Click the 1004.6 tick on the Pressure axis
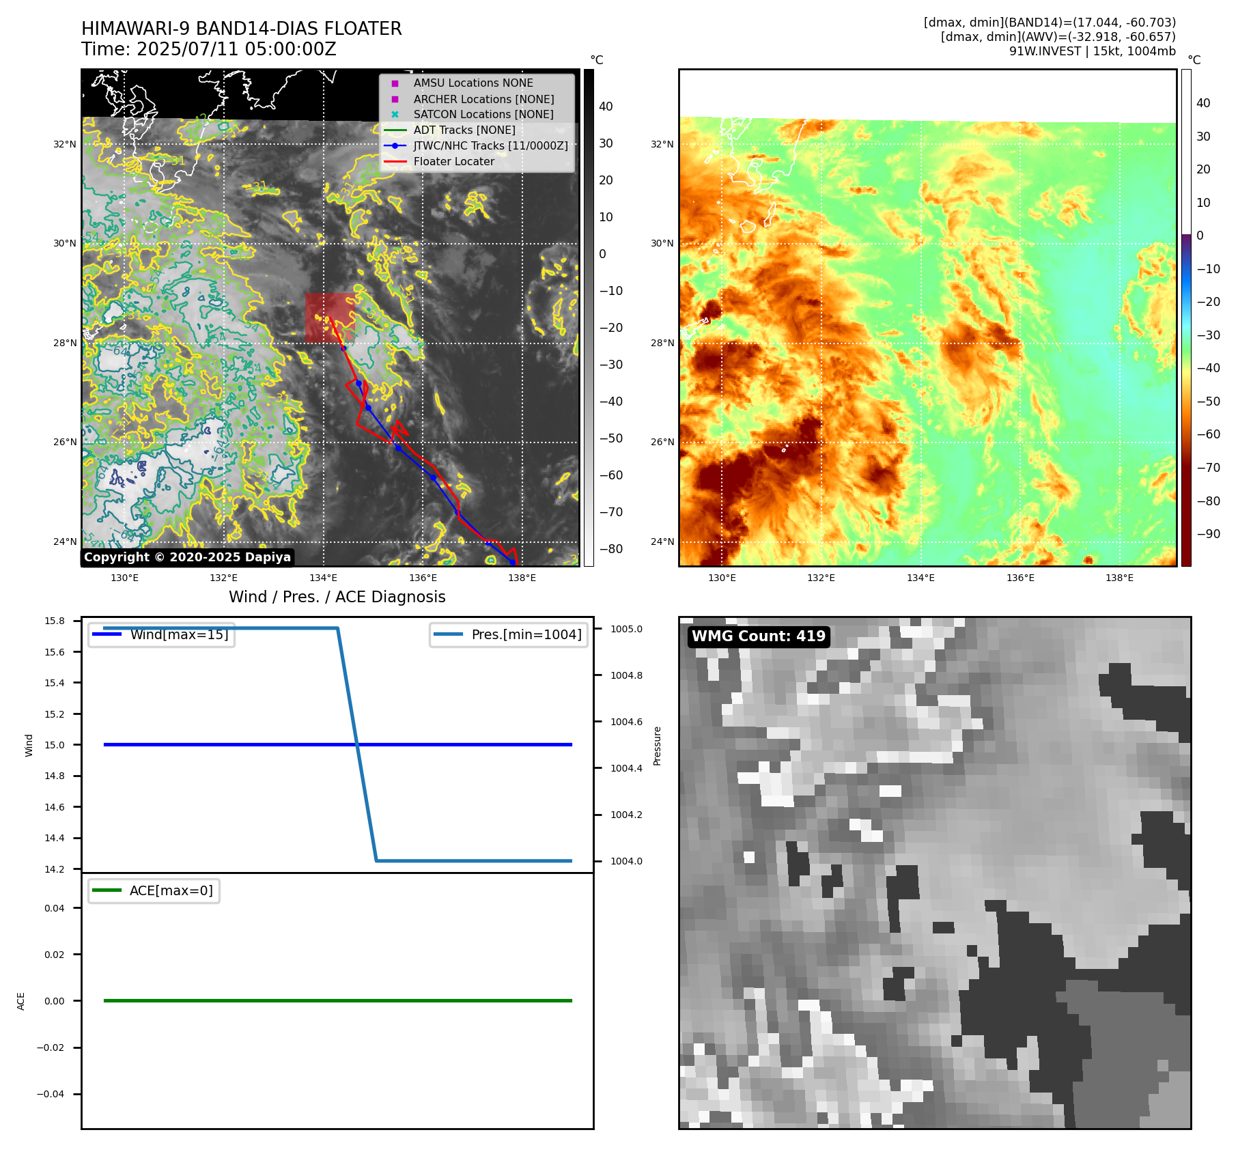1238x1154 pixels. tap(626, 722)
